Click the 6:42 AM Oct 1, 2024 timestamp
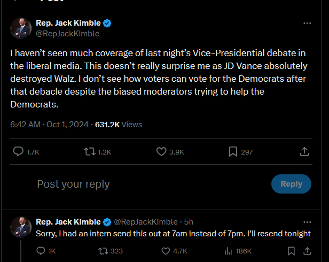The height and width of the screenshot is (262, 329). pyautogui.click(x=49, y=125)
